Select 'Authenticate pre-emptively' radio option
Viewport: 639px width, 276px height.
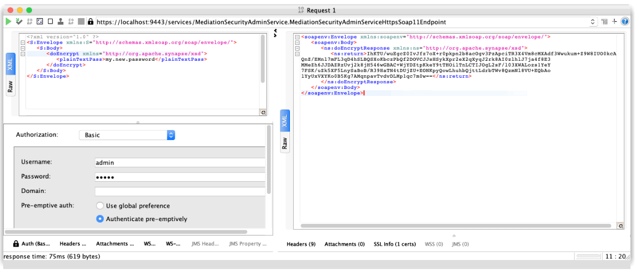(100, 219)
